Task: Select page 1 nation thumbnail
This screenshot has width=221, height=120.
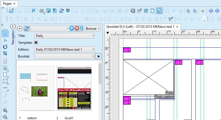Action: pos(37,88)
